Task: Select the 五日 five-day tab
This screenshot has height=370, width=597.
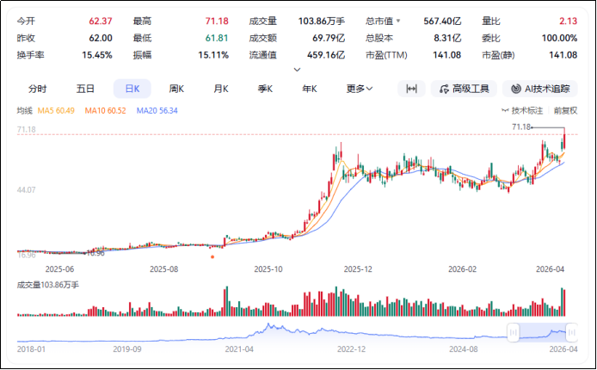Action: click(85, 89)
